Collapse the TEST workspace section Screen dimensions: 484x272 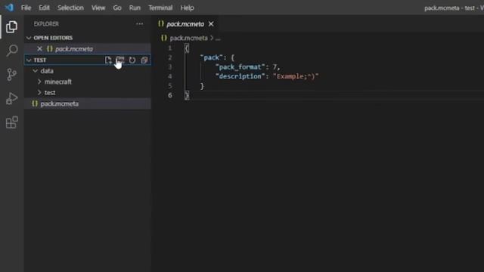click(29, 60)
